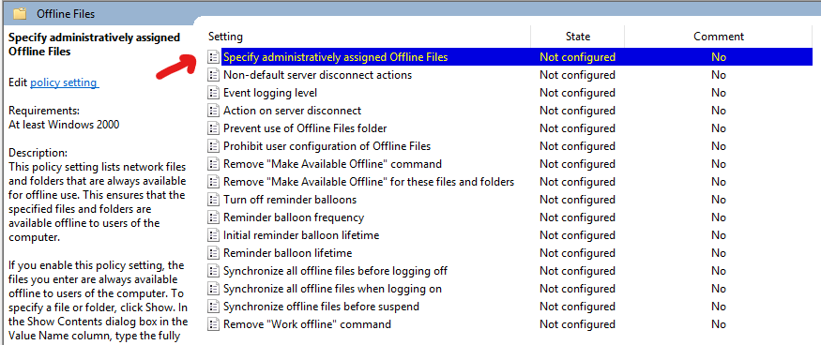Click Comment value No for Action on server disconnect
The width and height of the screenshot is (821, 345).
719,111
